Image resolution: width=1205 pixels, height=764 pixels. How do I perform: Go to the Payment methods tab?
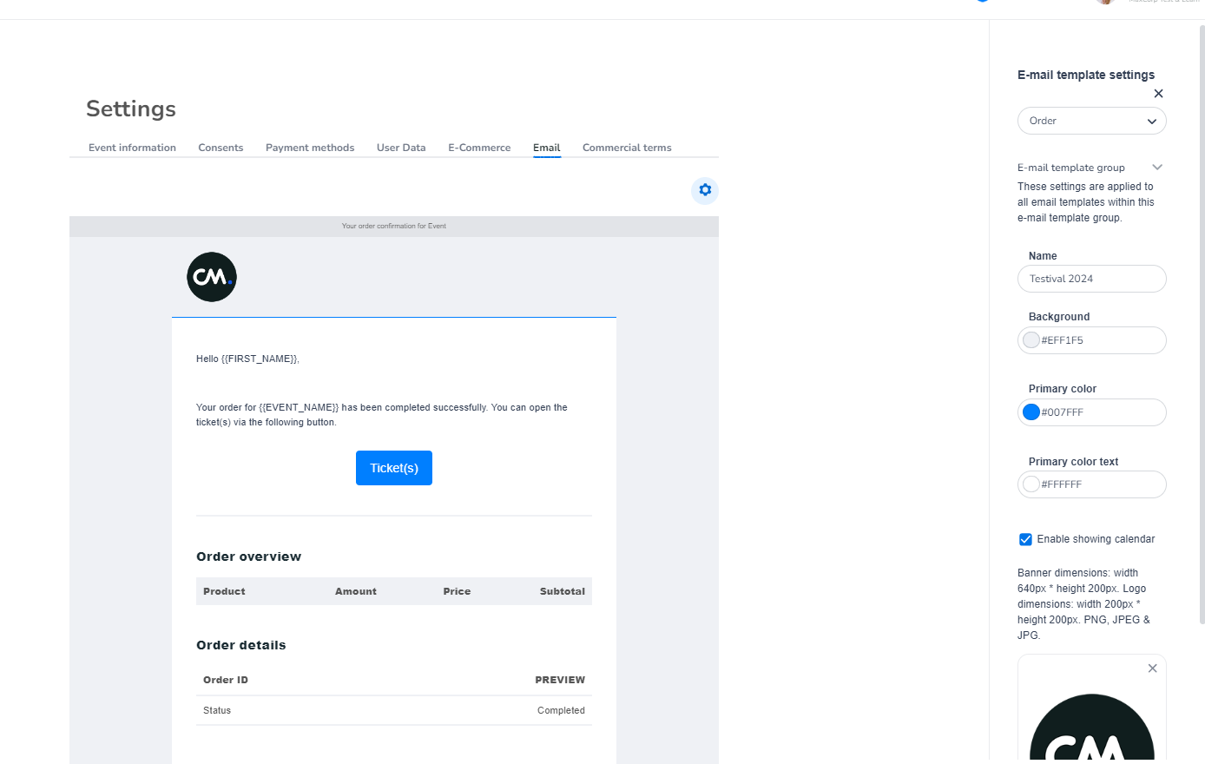coord(310,148)
